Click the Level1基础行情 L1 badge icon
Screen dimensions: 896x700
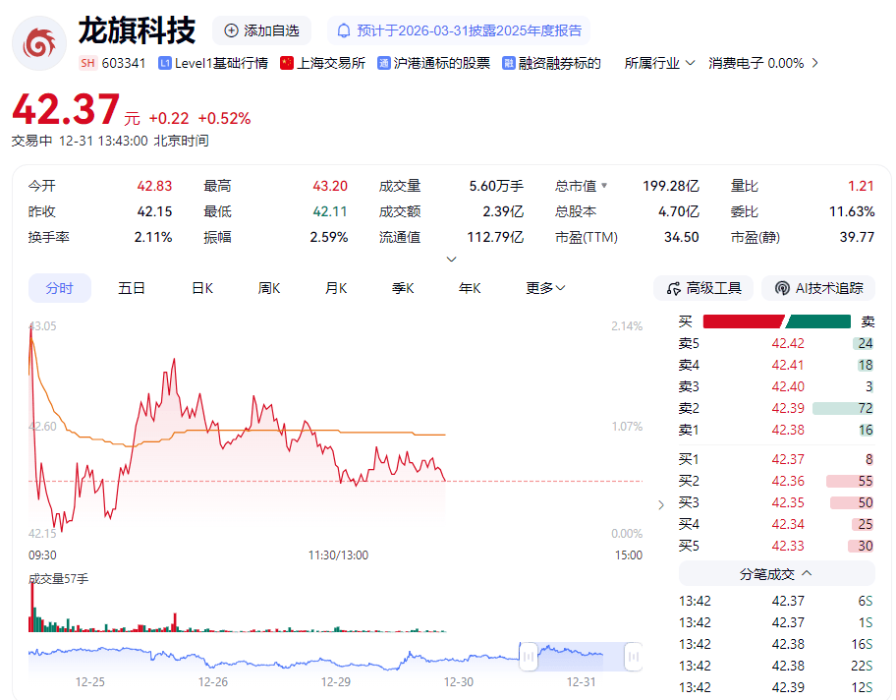click(165, 63)
